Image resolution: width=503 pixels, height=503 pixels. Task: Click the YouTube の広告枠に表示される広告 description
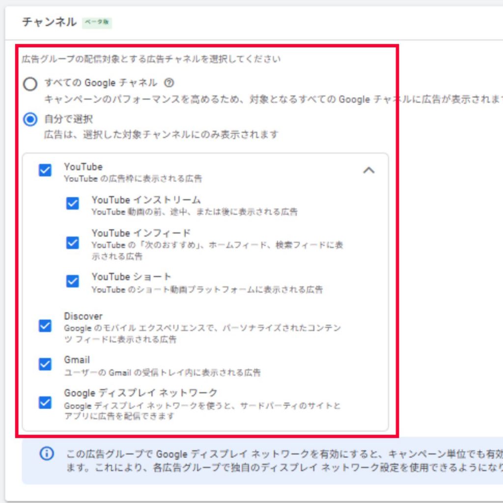[x=133, y=179]
